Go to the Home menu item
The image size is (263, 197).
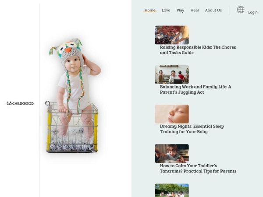pos(150,10)
